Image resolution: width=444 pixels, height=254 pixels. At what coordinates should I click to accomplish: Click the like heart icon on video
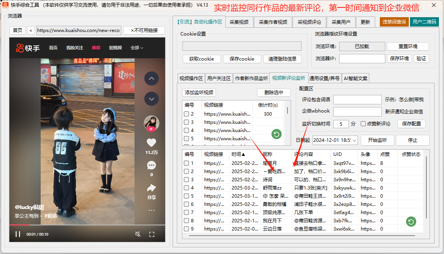[151, 143]
